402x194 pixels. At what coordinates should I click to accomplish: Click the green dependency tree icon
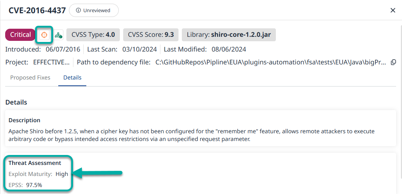point(59,35)
